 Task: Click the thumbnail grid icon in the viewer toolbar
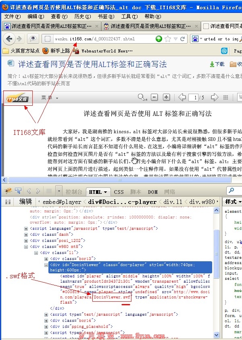tap(225, 97)
